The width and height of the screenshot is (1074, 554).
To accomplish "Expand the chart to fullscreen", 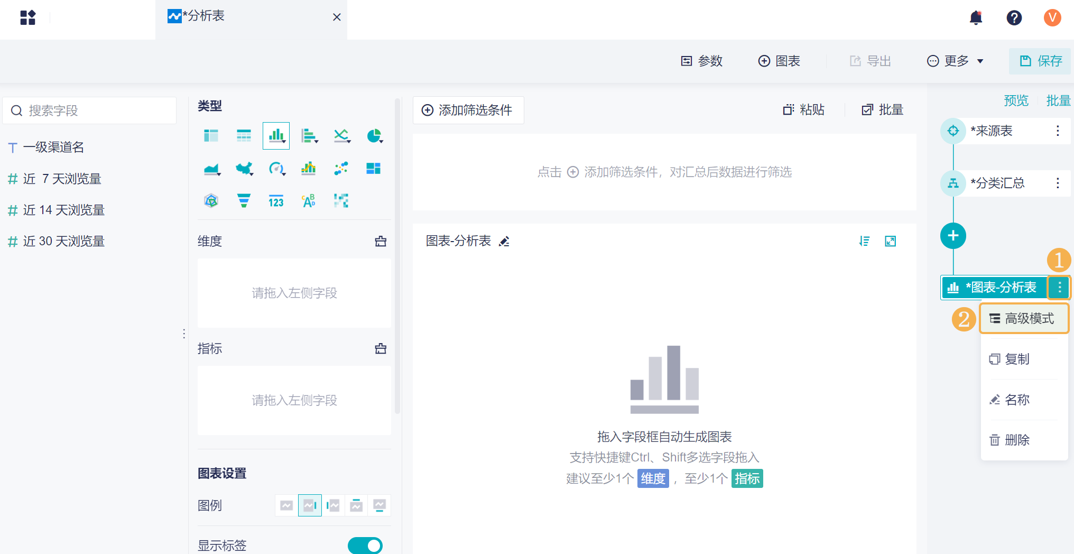I will 891,241.
